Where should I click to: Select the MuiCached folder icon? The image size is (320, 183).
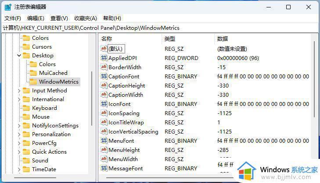coord(33,73)
